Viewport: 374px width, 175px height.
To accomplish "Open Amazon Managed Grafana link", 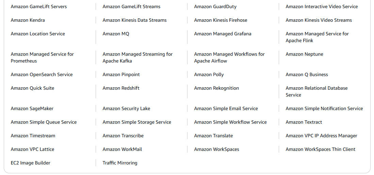I will point(223,34).
